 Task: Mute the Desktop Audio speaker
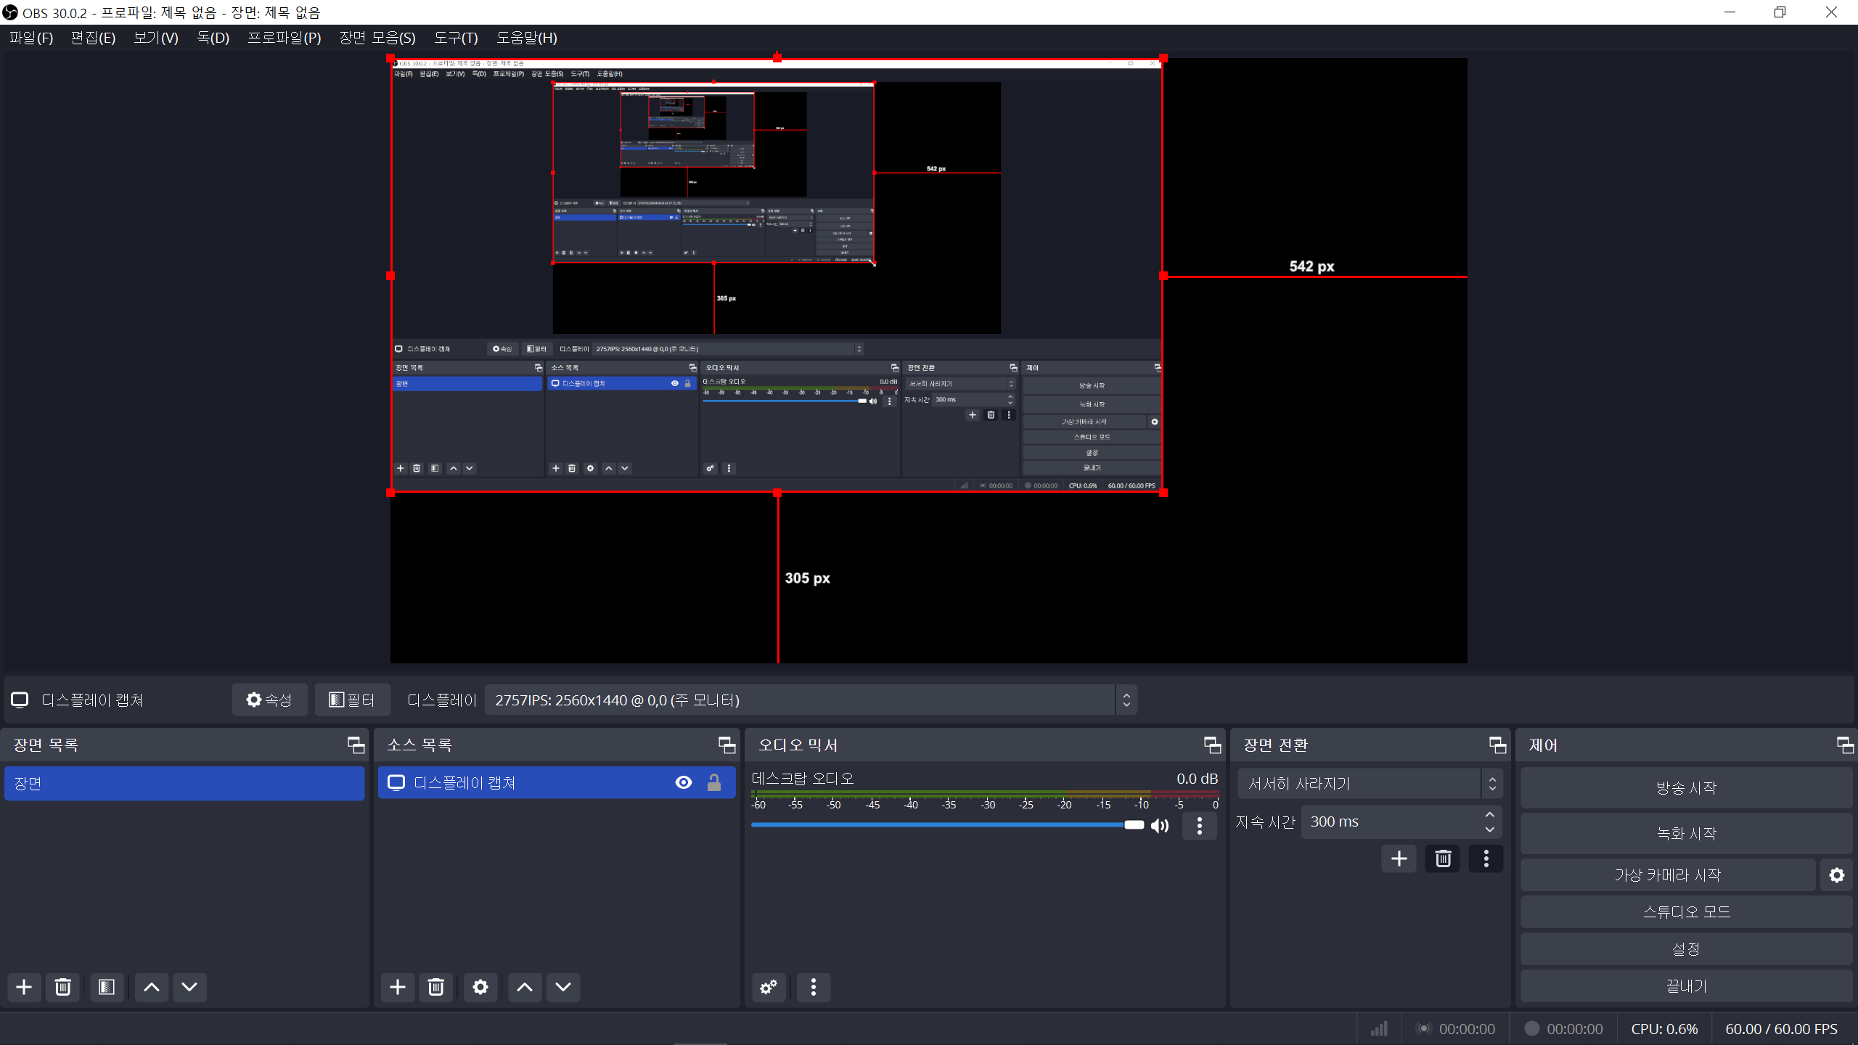pos(1161,826)
